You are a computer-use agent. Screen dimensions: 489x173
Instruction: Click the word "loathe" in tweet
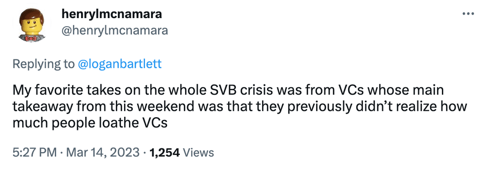121,123
